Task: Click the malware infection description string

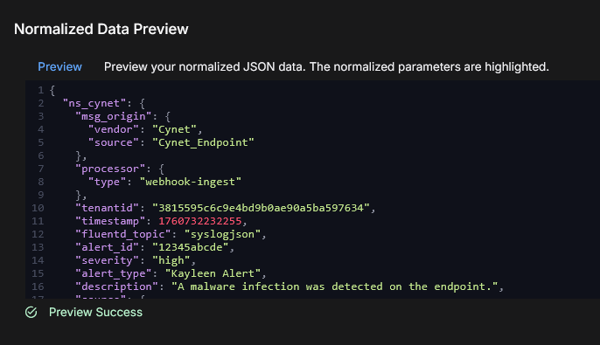Action: 334,286
